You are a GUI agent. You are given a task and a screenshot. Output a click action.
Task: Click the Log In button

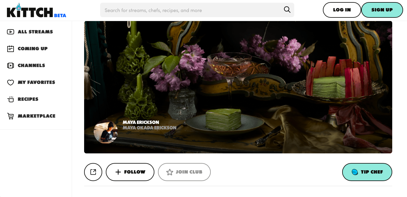(x=342, y=10)
